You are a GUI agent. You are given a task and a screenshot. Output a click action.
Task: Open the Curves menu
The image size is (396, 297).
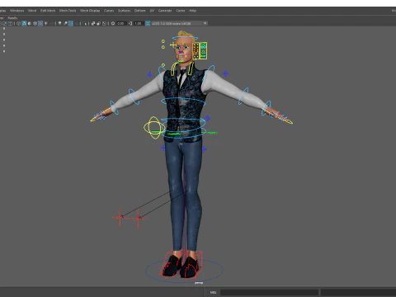[109, 11]
